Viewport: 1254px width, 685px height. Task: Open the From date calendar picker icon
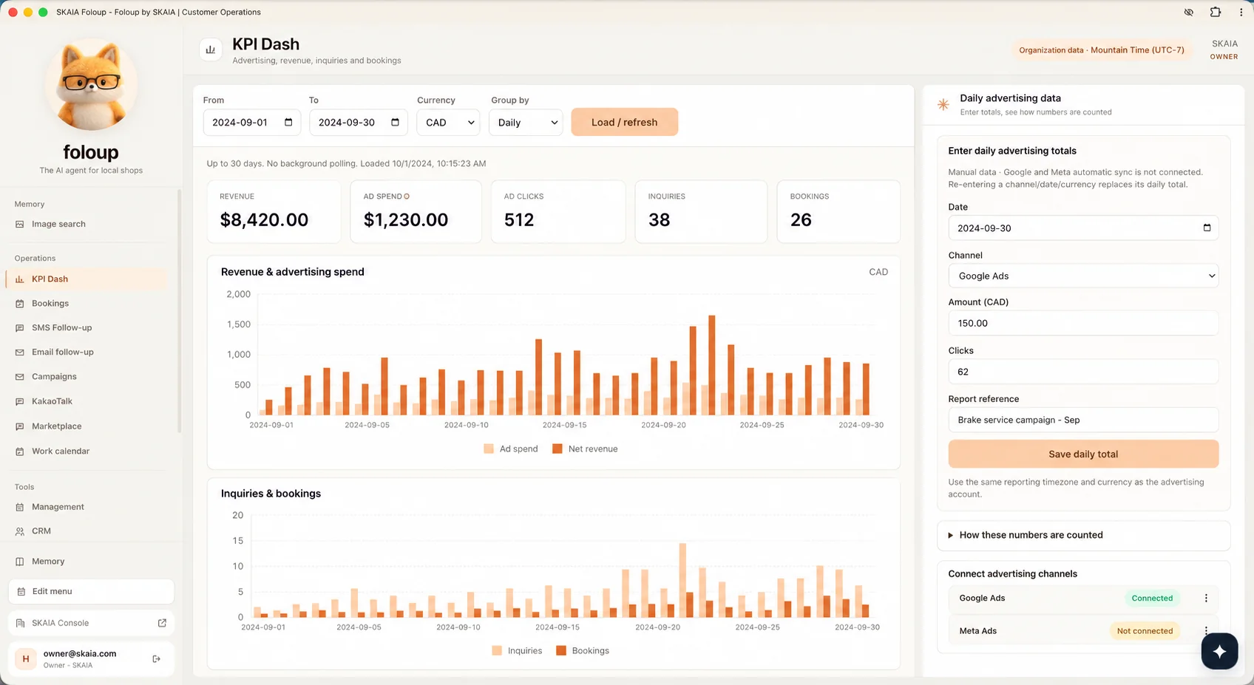point(288,123)
